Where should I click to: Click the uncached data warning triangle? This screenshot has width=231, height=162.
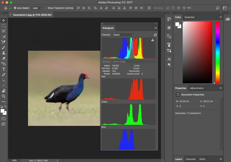[152, 40]
